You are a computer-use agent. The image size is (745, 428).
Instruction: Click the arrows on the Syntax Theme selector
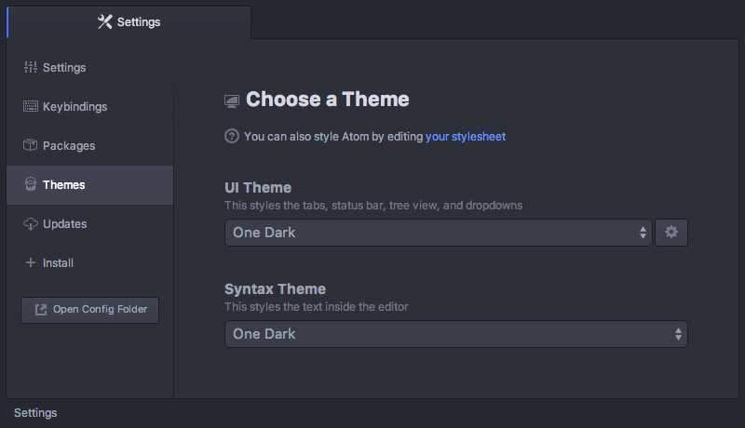[678, 334]
